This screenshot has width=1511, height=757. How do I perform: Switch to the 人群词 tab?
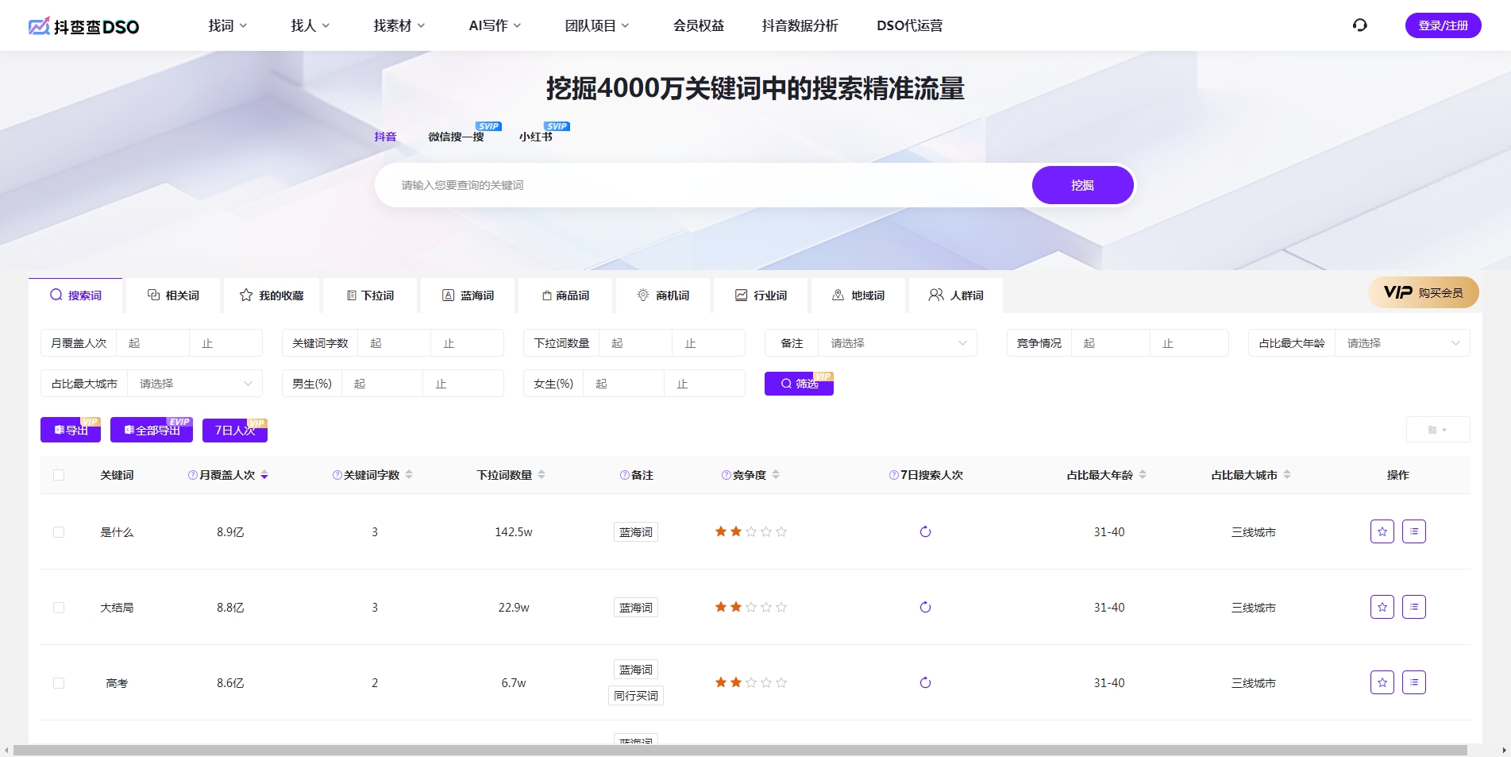coord(956,295)
